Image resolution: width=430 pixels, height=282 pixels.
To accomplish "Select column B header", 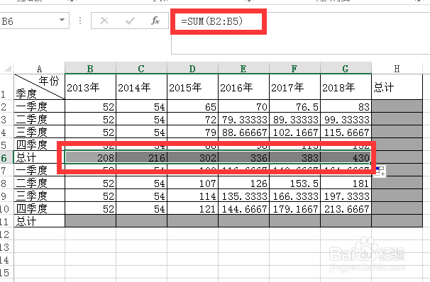I will pyautogui.click(x=90, y=68).
